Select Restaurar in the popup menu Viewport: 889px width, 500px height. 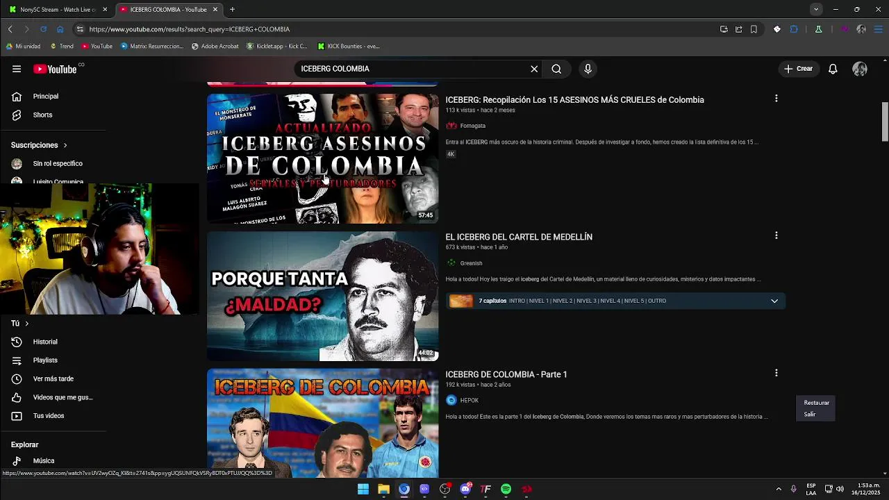(816, 403)
